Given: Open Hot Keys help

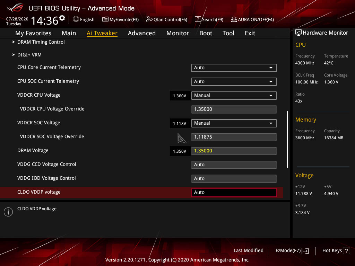Looking at the screenshot, I should tap(336, 251).
